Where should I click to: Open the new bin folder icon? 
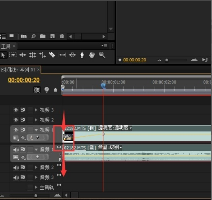(x=43, y=36)
